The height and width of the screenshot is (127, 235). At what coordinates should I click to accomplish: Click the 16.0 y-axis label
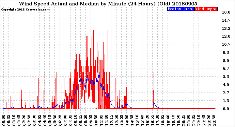(226, 12)
